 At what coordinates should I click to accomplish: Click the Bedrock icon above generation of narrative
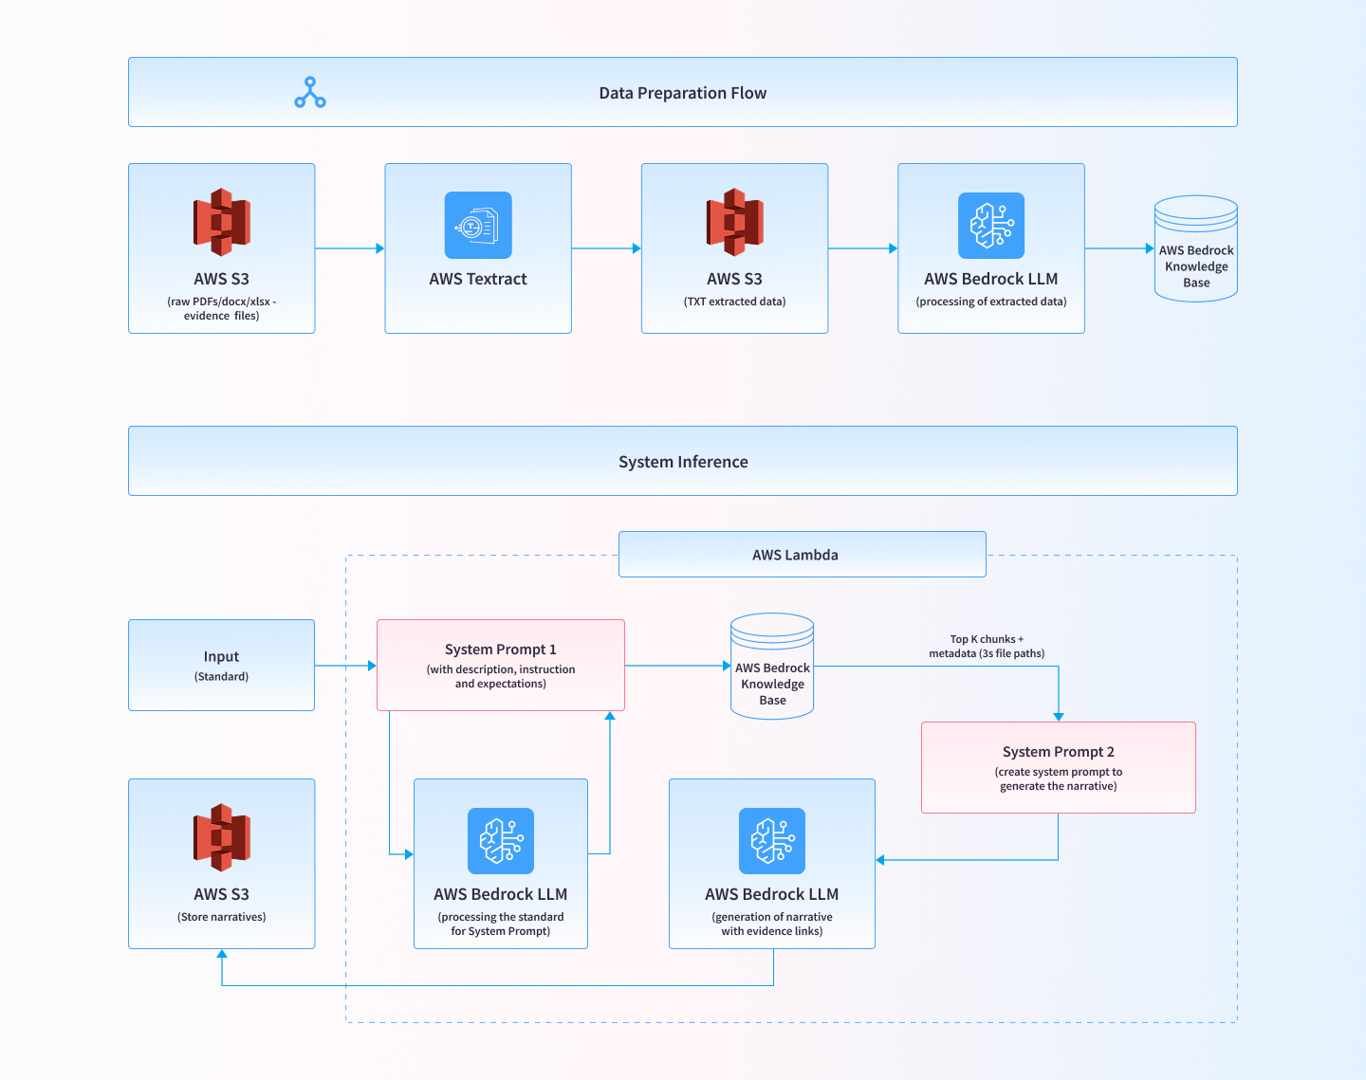click(772, 841)
